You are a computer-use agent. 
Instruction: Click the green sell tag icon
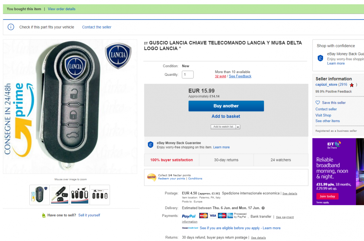point(44,215)
